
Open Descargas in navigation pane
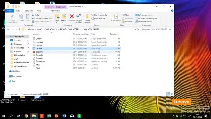pyautogui.click(x=17, y=44)
